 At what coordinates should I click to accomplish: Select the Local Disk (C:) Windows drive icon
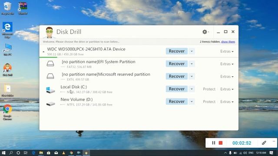[x=50, y=90]
